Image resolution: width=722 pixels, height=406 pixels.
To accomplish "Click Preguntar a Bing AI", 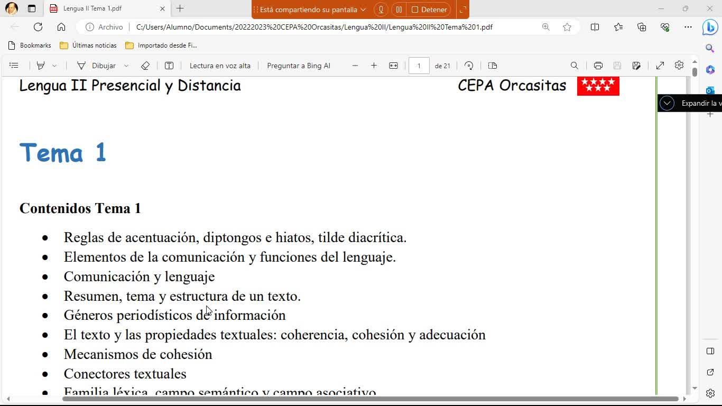I will (x=299, y=66).
